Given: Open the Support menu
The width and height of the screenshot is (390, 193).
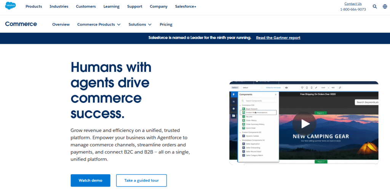Looking at the screenshot, I should pyautogui.click(x=134, y=6).
